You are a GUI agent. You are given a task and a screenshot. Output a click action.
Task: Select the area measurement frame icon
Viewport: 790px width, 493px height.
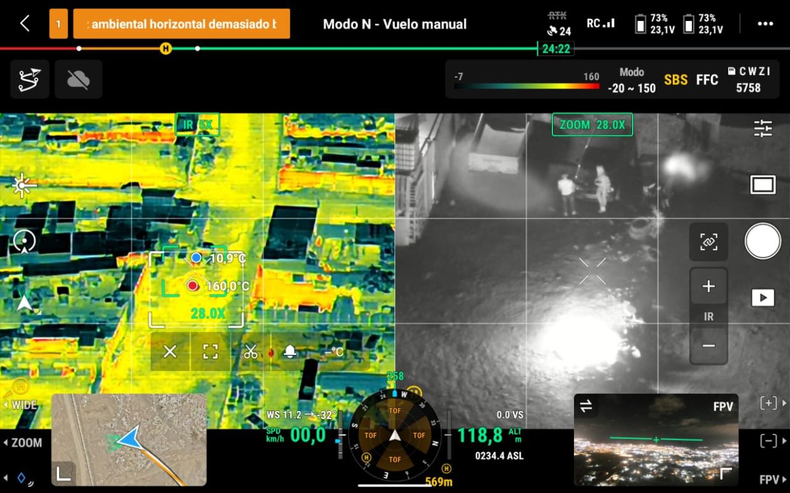point(210,352)
